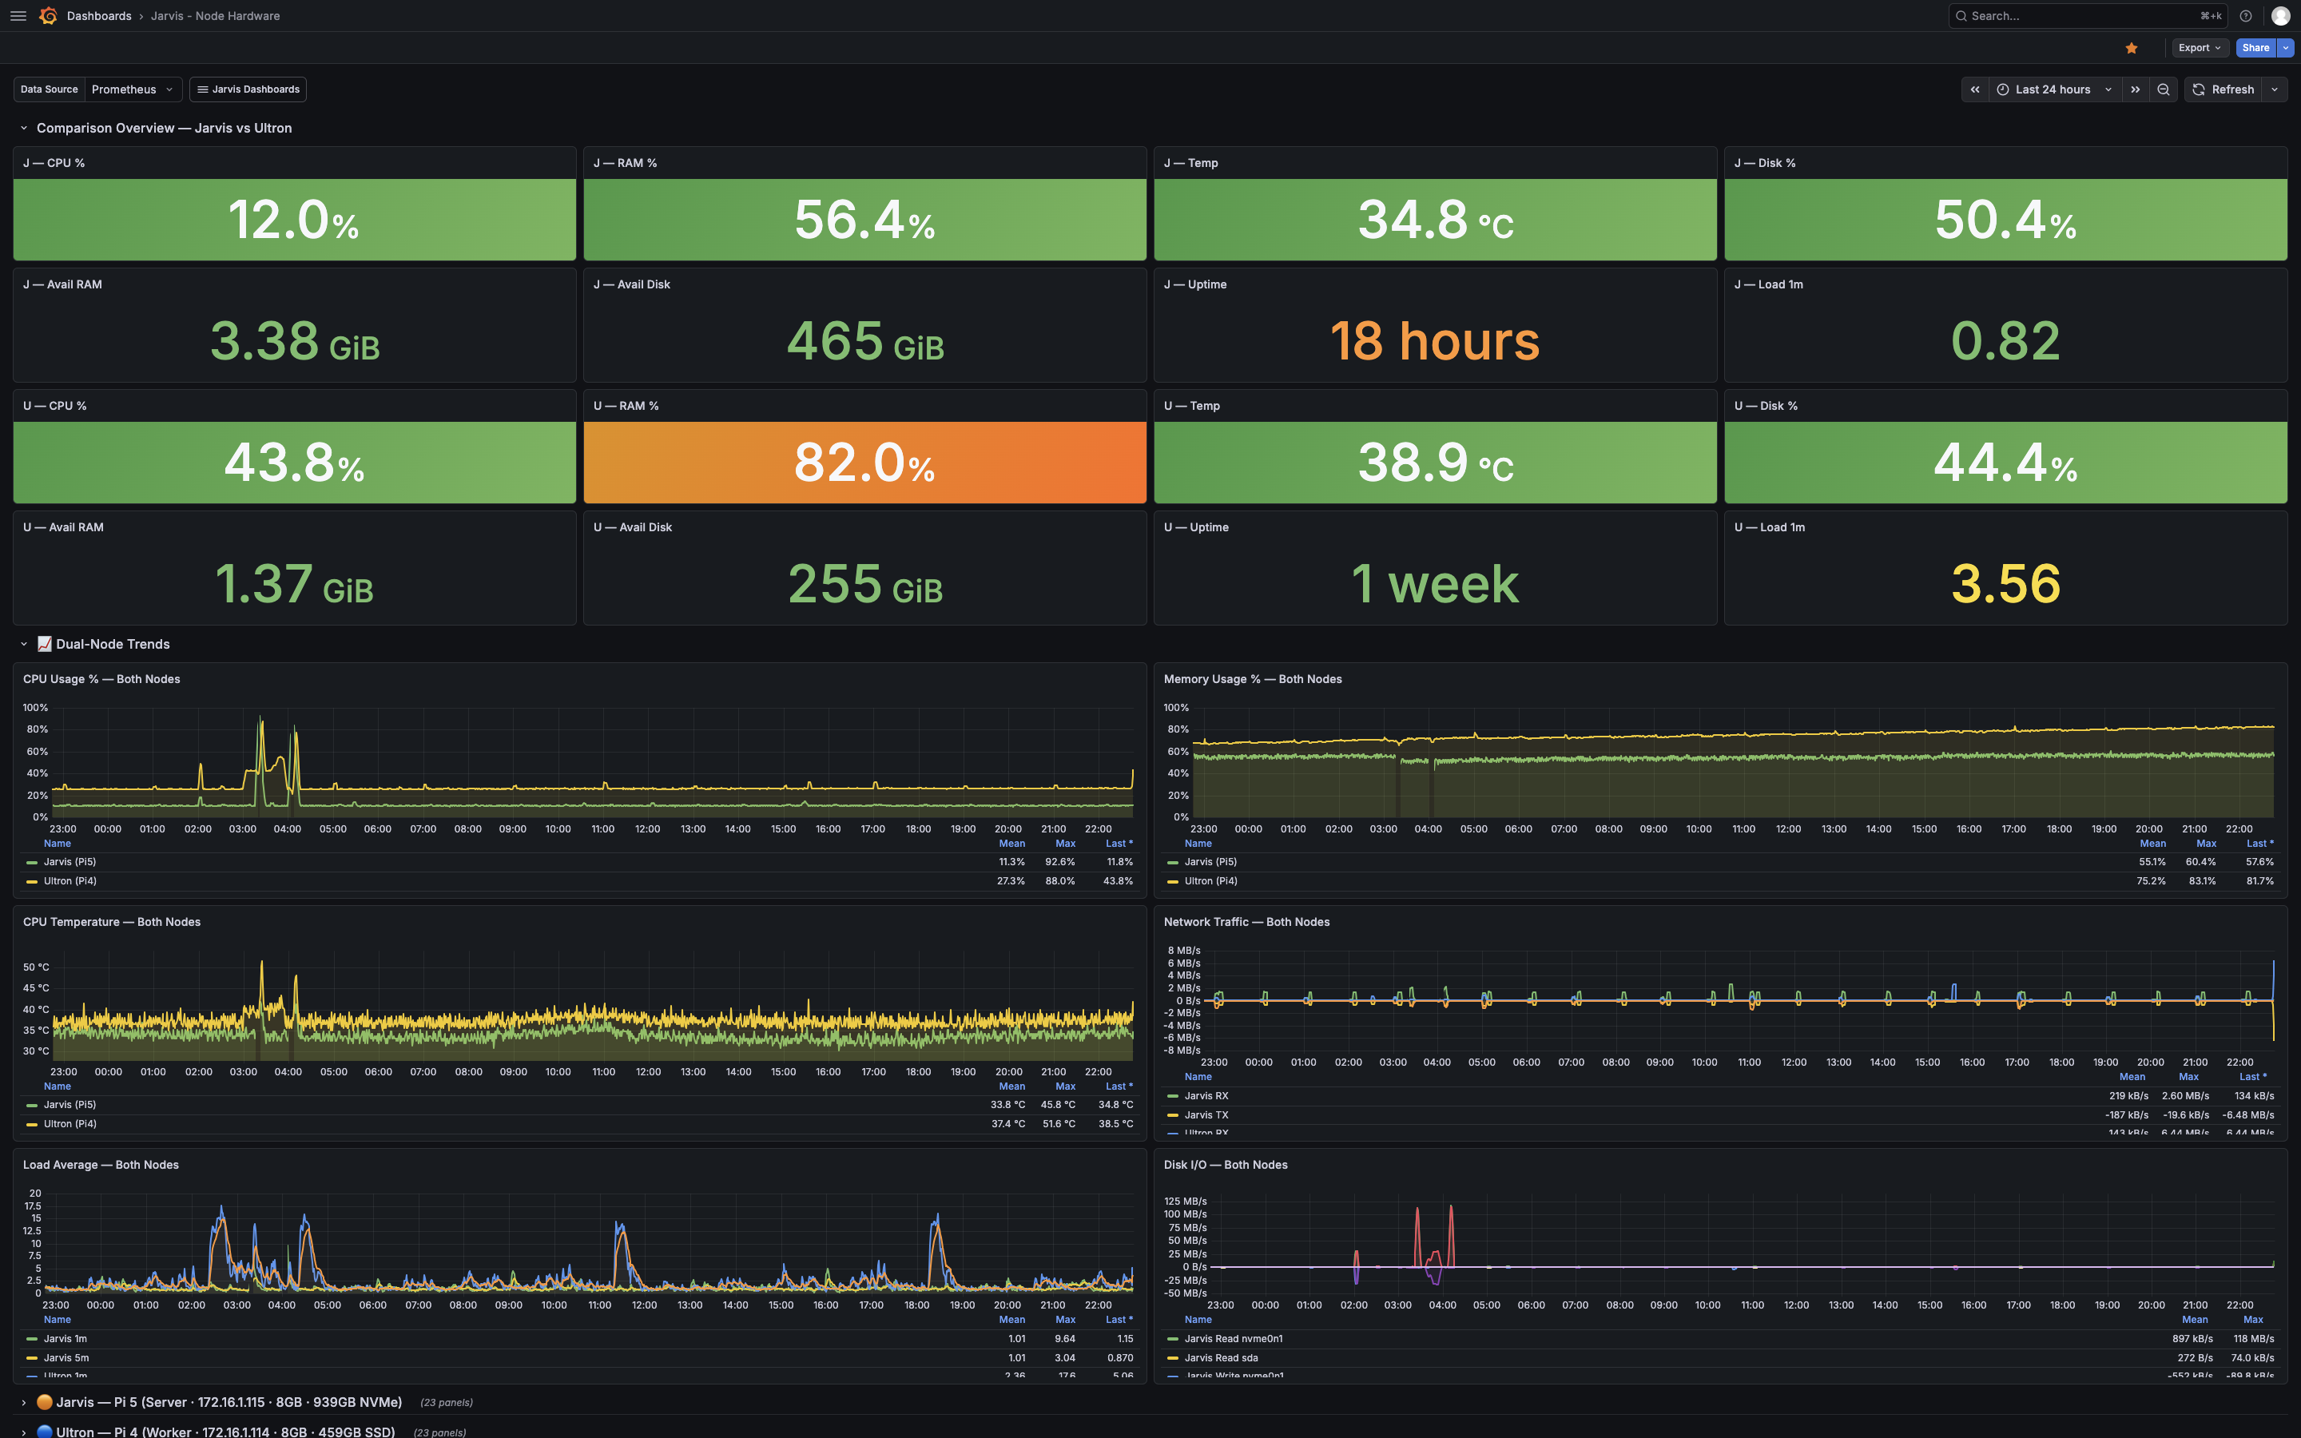The width and height of the screenshot is (2301, 1438).
Task: Click Jarvis Read nvme0n1 color swatch
Action: pos(1174,1339)
